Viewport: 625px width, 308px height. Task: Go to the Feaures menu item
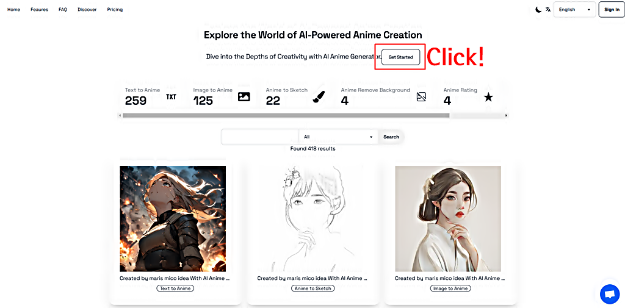click(40, 10)
